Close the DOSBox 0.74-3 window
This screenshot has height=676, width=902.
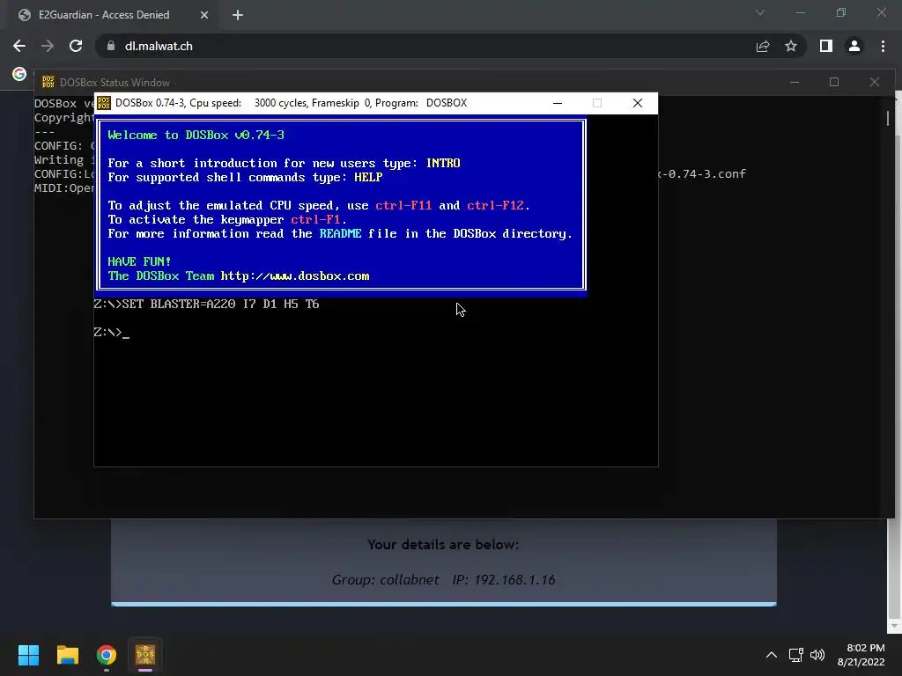(x=638, y=103)
